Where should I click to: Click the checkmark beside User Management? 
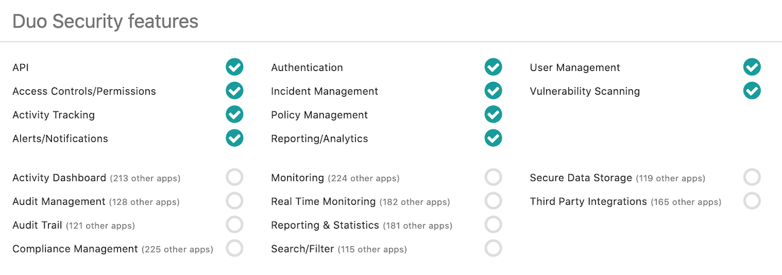point(752,67)
